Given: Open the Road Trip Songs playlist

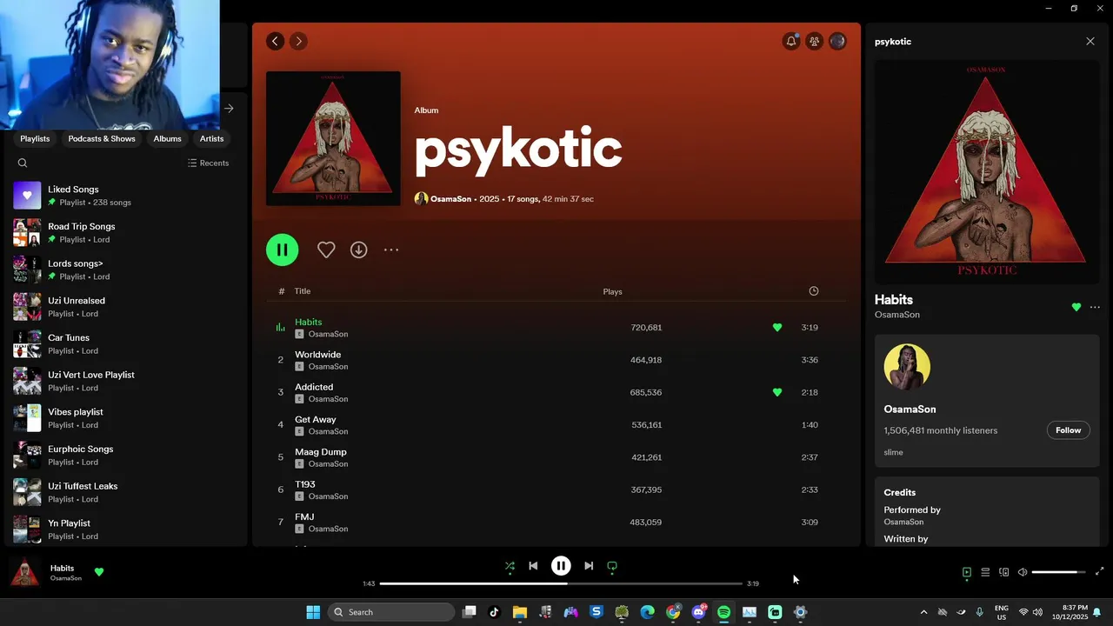Looking at the screenshot, I should click(x=123, y=232).
